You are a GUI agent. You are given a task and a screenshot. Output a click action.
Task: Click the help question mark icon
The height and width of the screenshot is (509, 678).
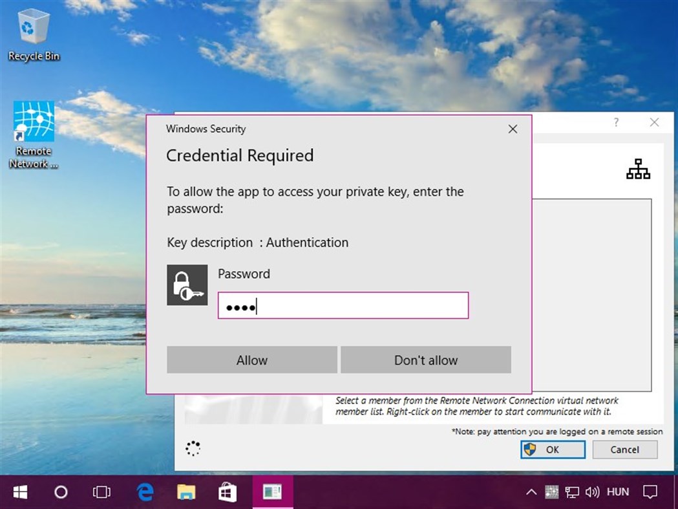(x=616, y=122)
